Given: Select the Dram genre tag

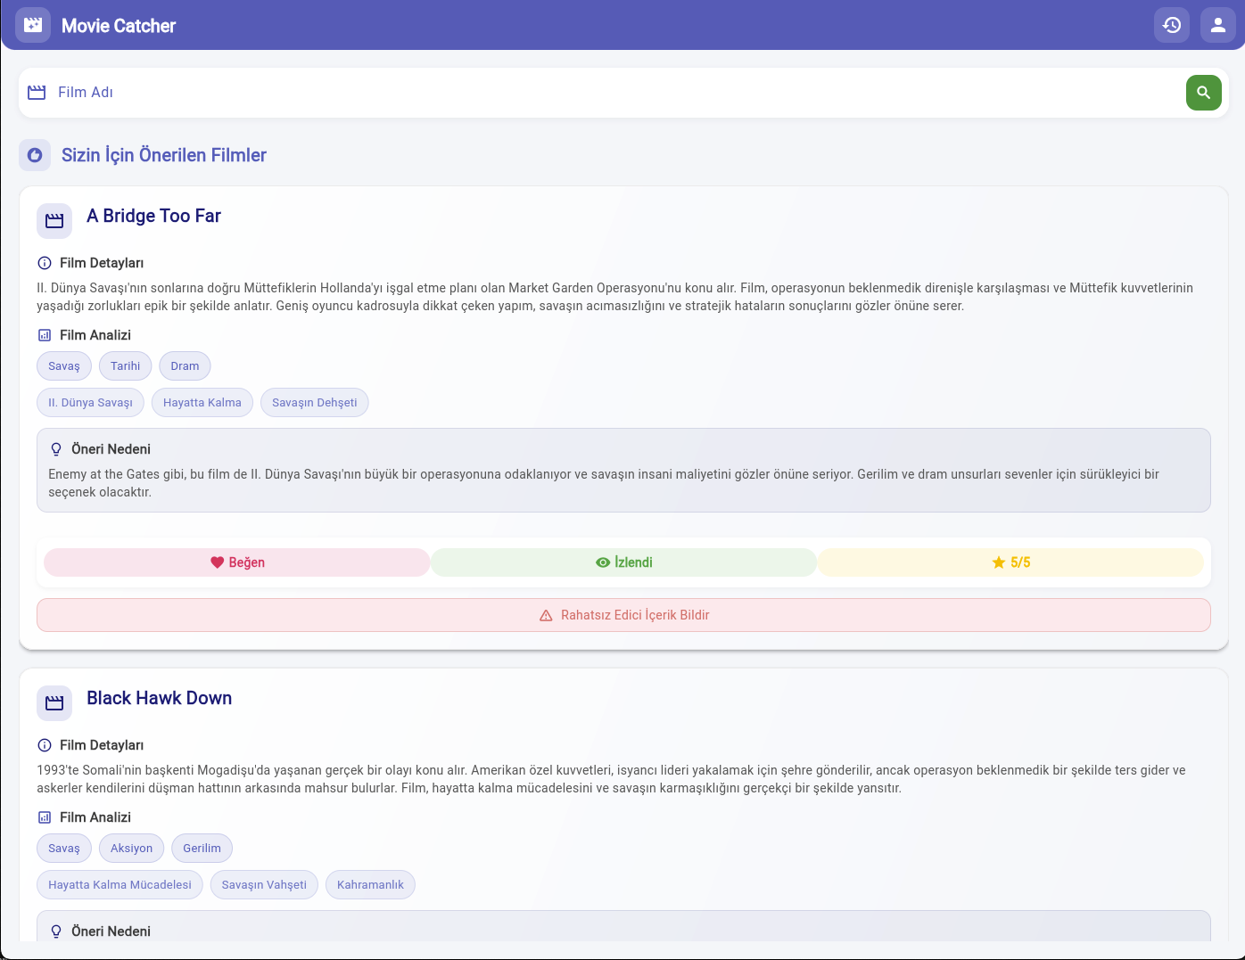Looking at the screenshot, I should tap(186, 366).
